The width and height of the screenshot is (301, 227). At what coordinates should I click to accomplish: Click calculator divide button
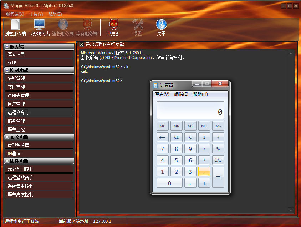(x=204, y=149)
